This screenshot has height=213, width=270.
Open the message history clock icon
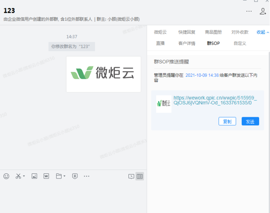point(131,177)
